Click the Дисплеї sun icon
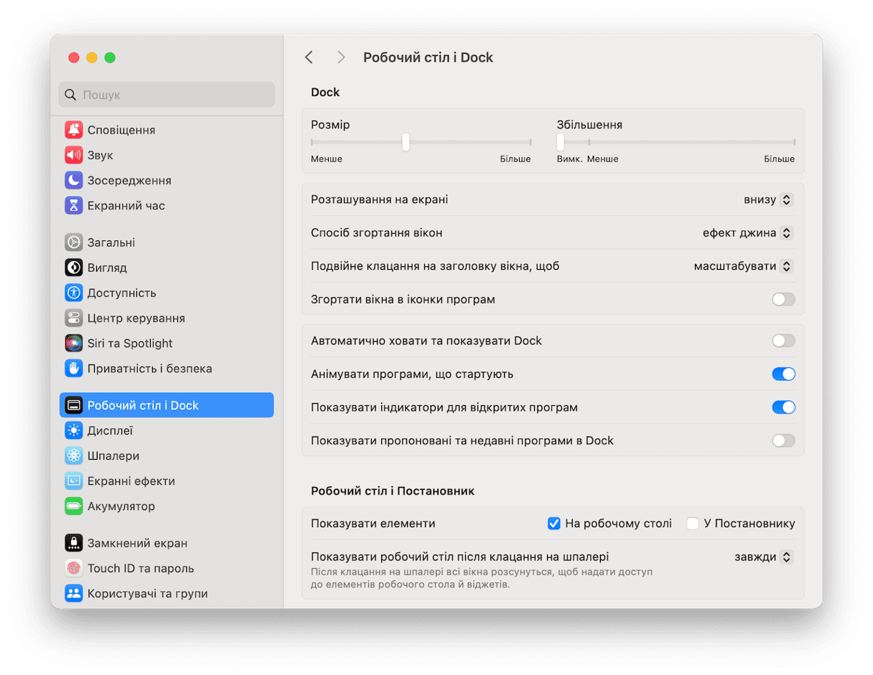873x675 pixels. point(74,430)
